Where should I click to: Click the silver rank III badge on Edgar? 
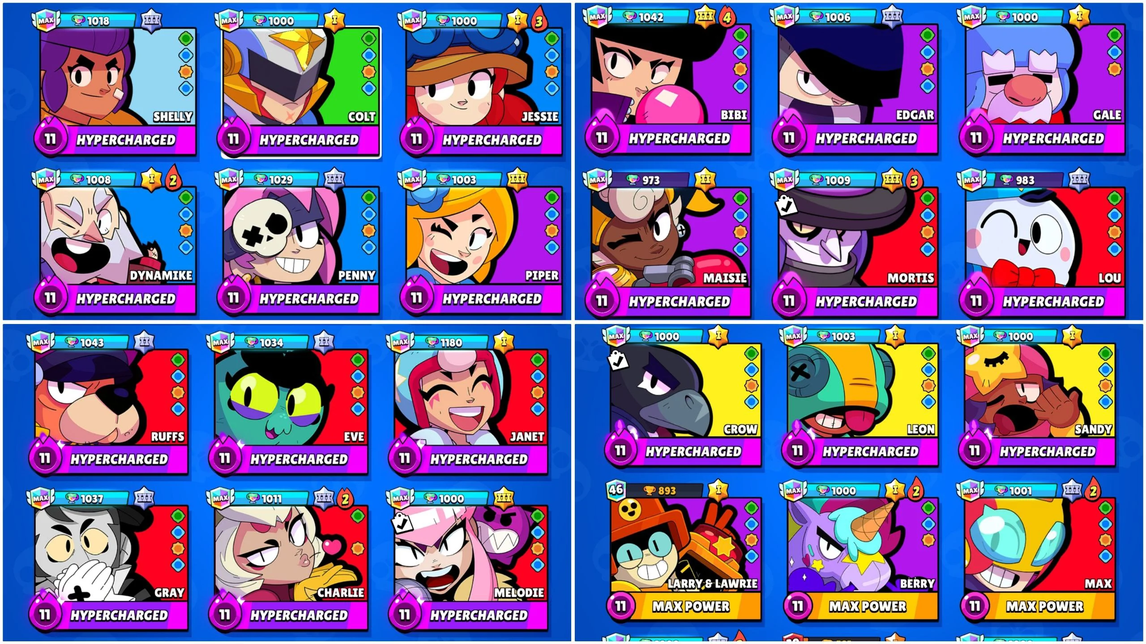click(x=892, y=17)
